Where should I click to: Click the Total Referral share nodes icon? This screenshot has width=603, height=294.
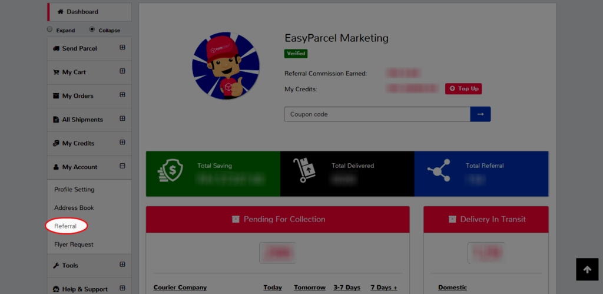coord(439,170)
